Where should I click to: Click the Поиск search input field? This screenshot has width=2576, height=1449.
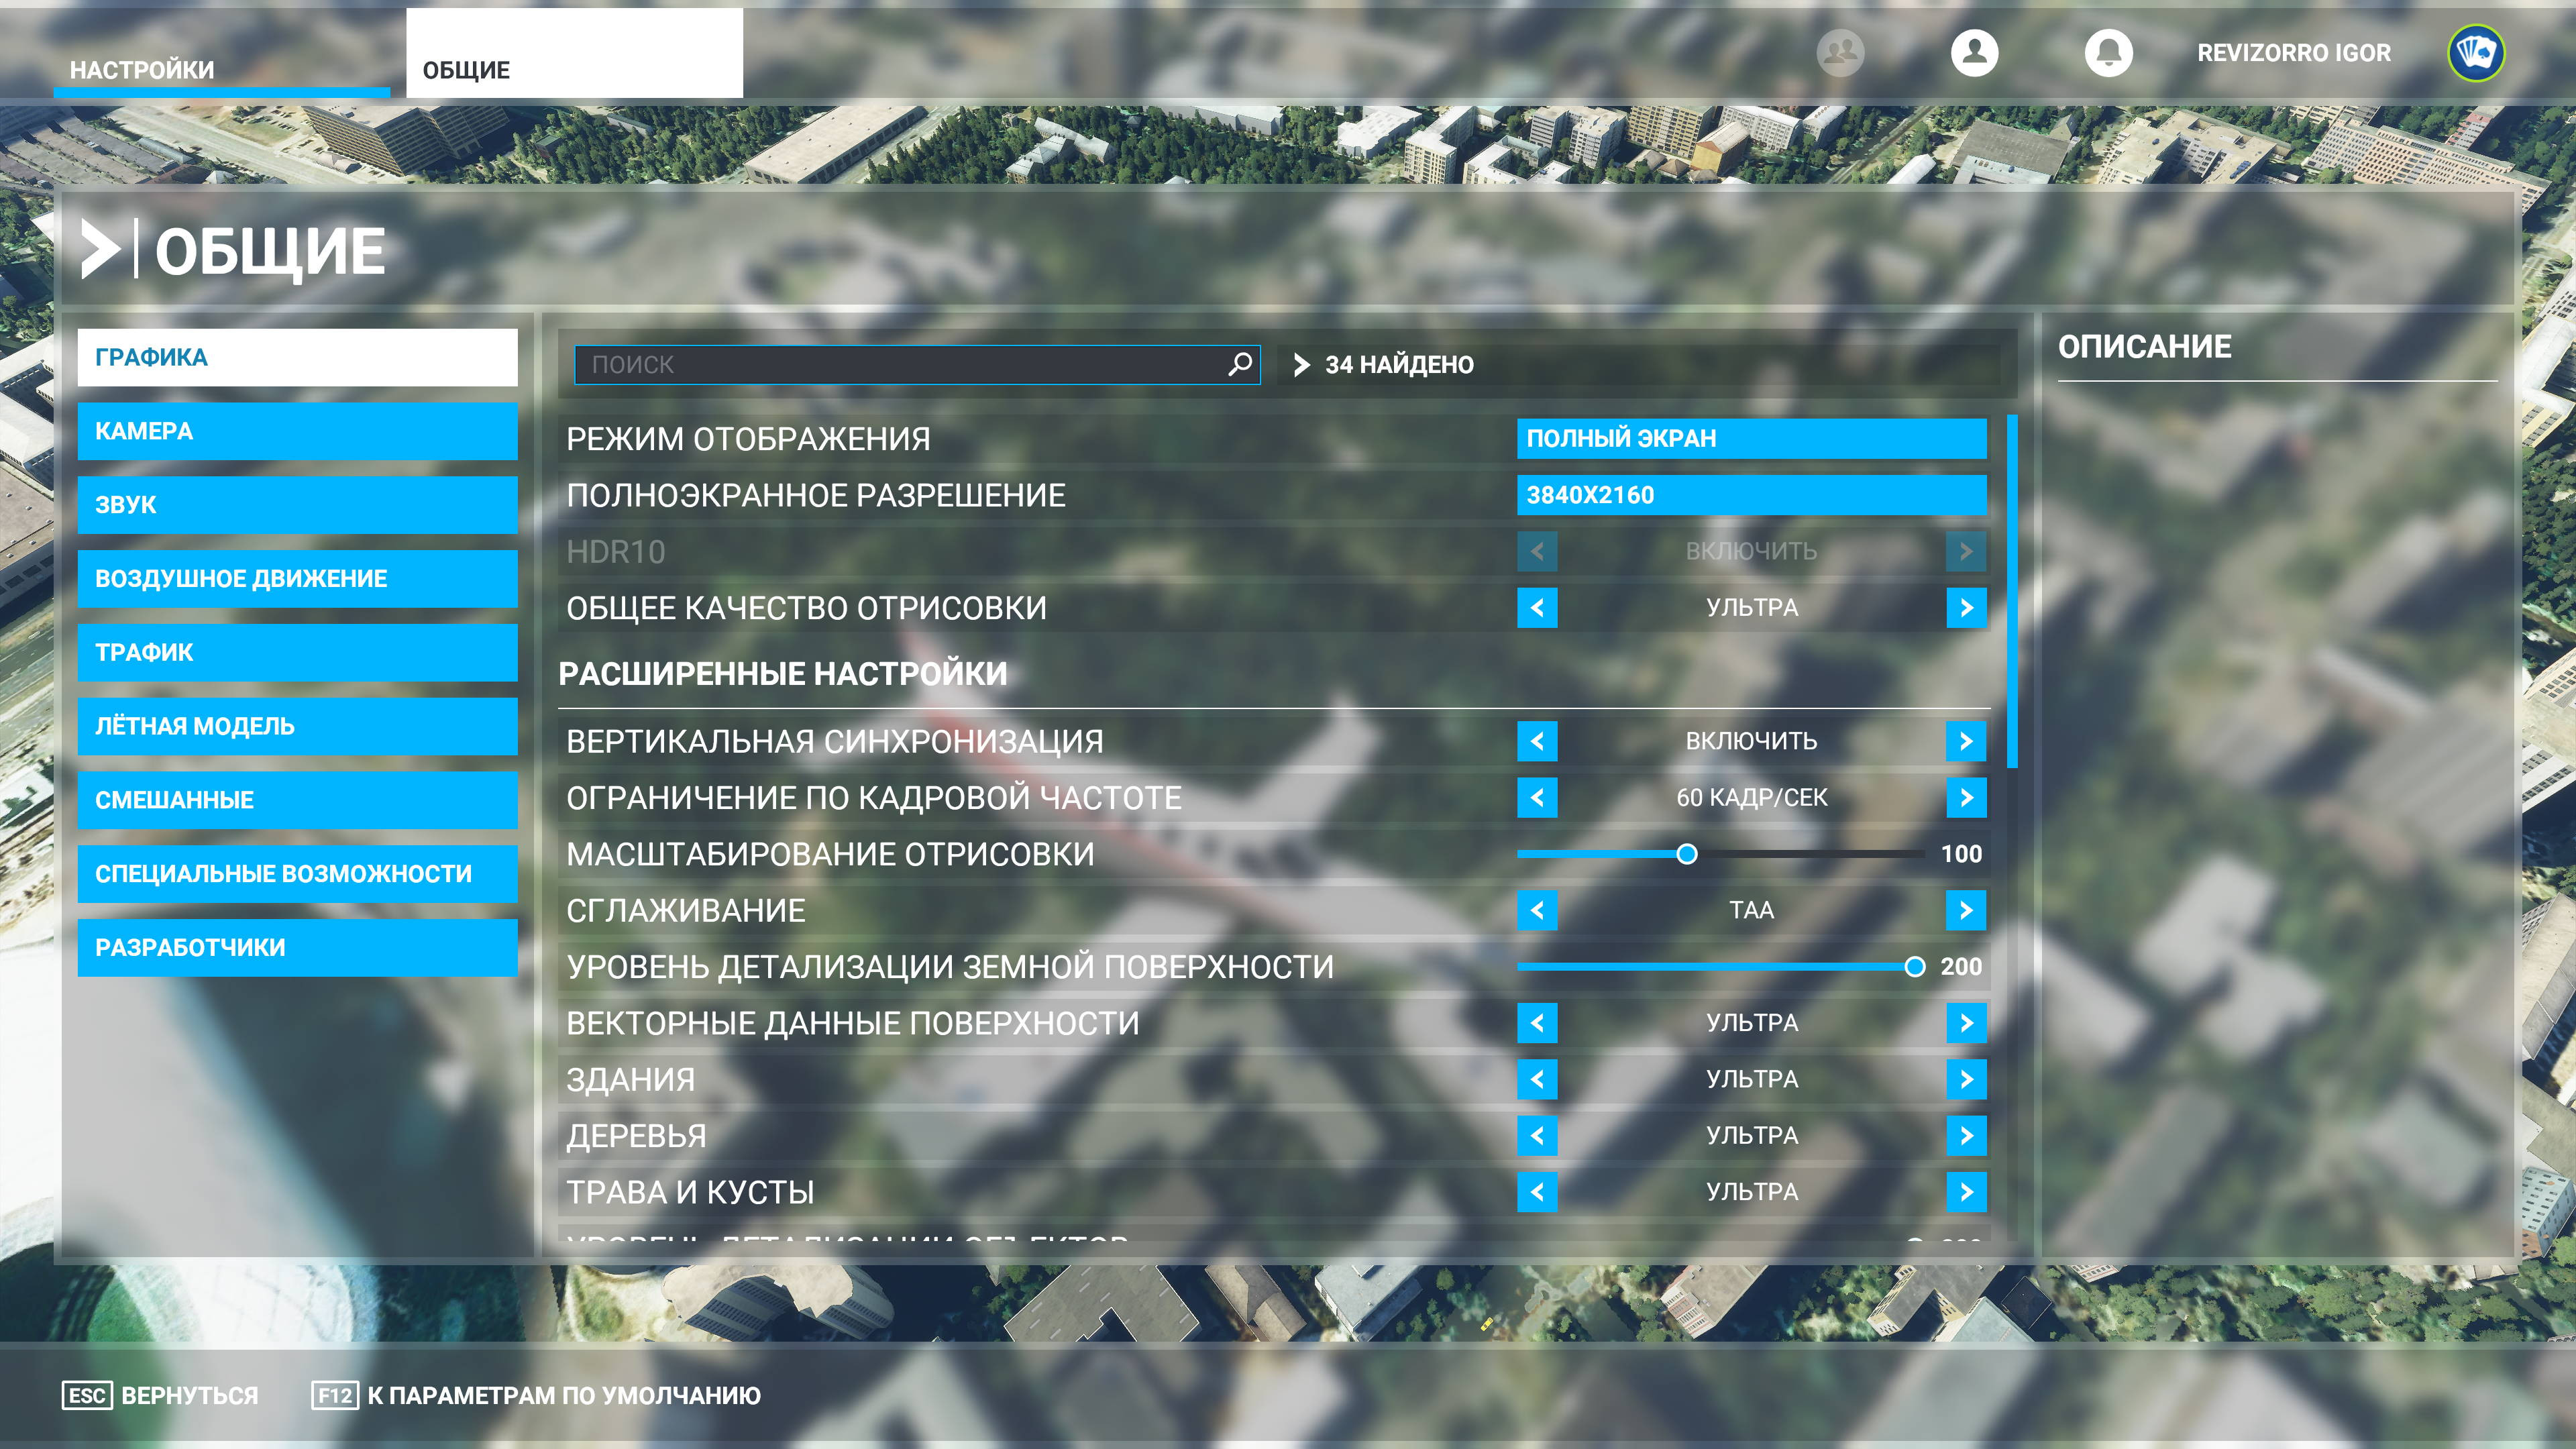click(900, 365)
